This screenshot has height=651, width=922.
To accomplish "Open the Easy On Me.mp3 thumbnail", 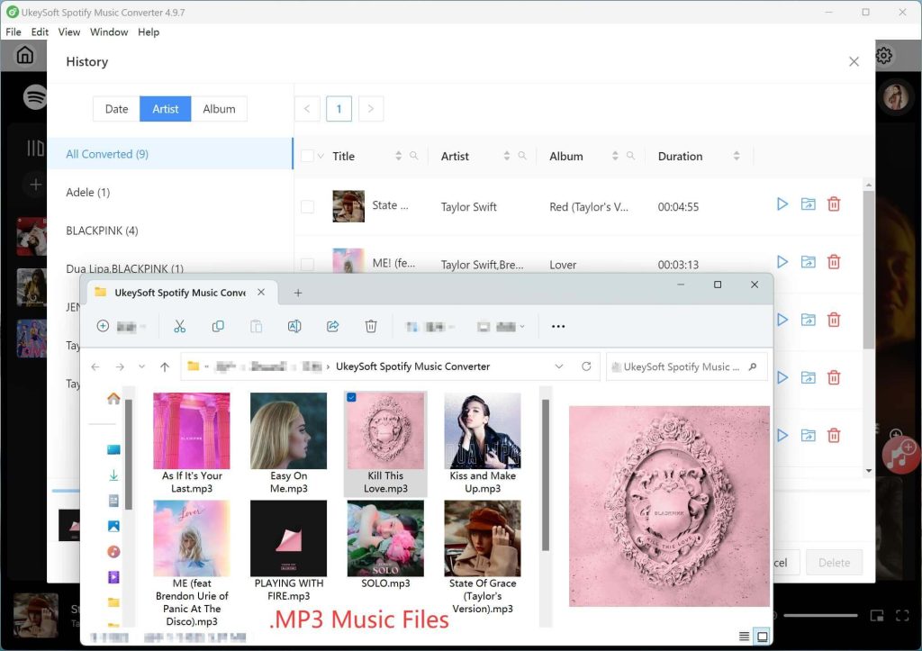I will (x=288, y=430).
